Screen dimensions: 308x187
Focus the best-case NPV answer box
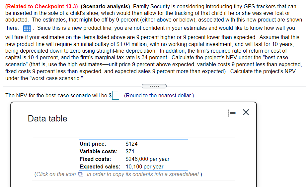coord(116,96)
